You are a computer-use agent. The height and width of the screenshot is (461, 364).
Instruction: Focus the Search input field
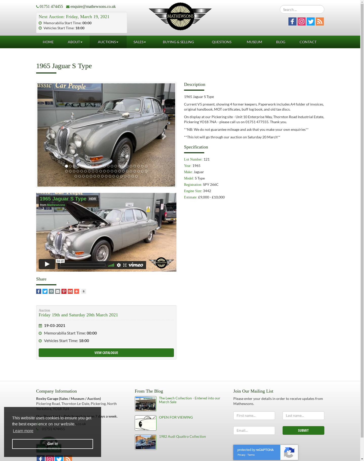pyautogui.click(x=302, y=10)
